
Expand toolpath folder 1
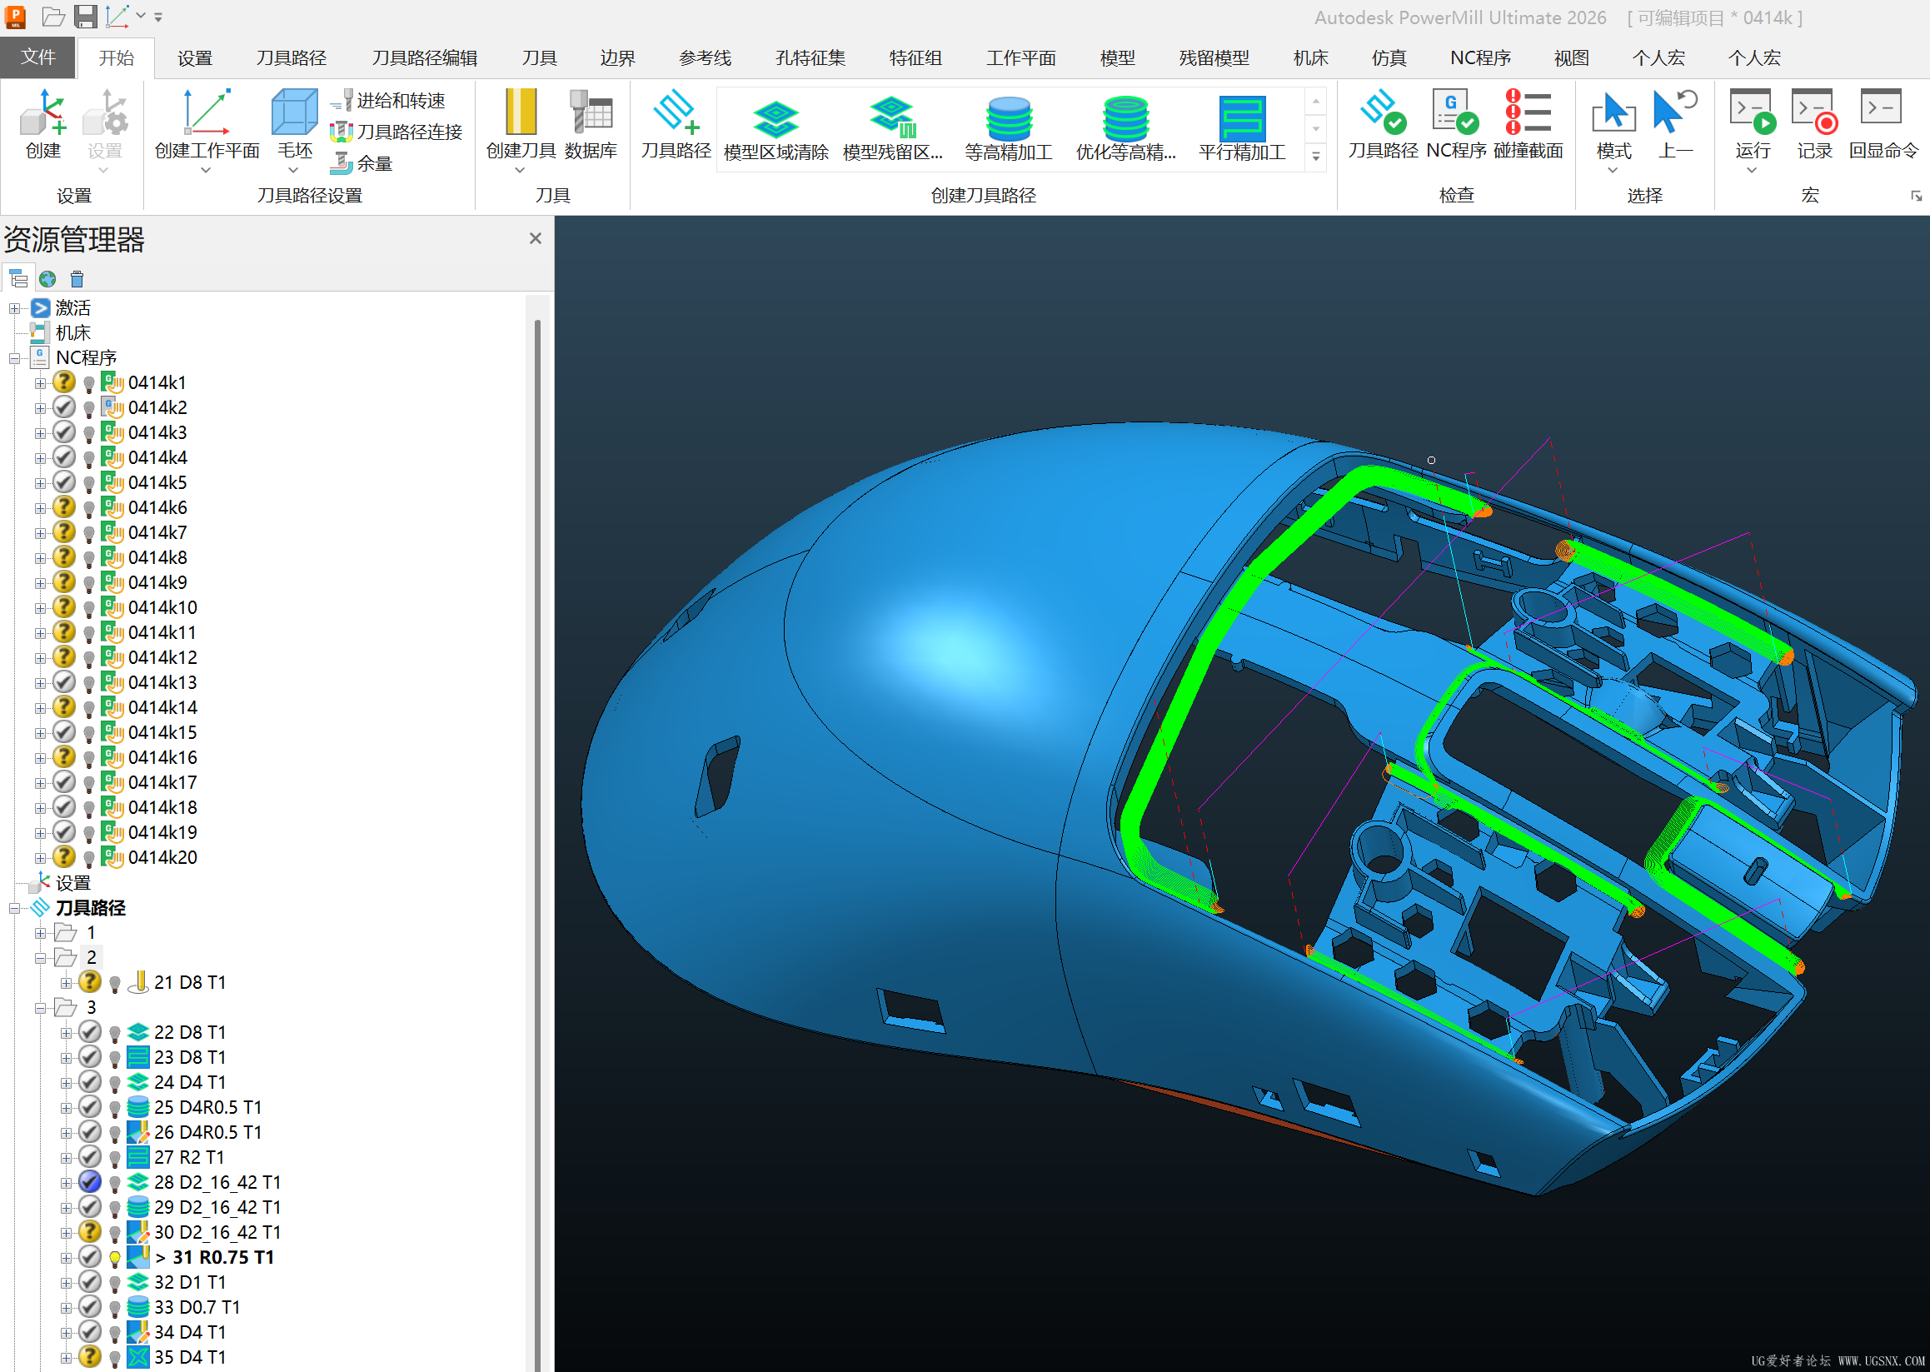tap(40, 934)
